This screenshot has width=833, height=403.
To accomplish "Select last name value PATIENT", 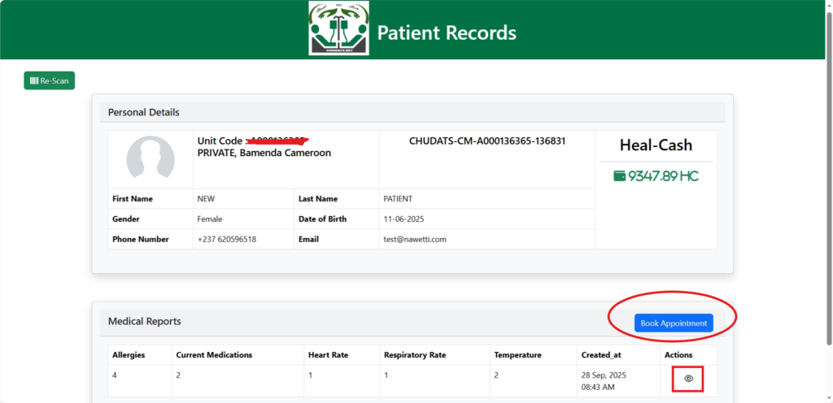I will click(x=398, y=199).
